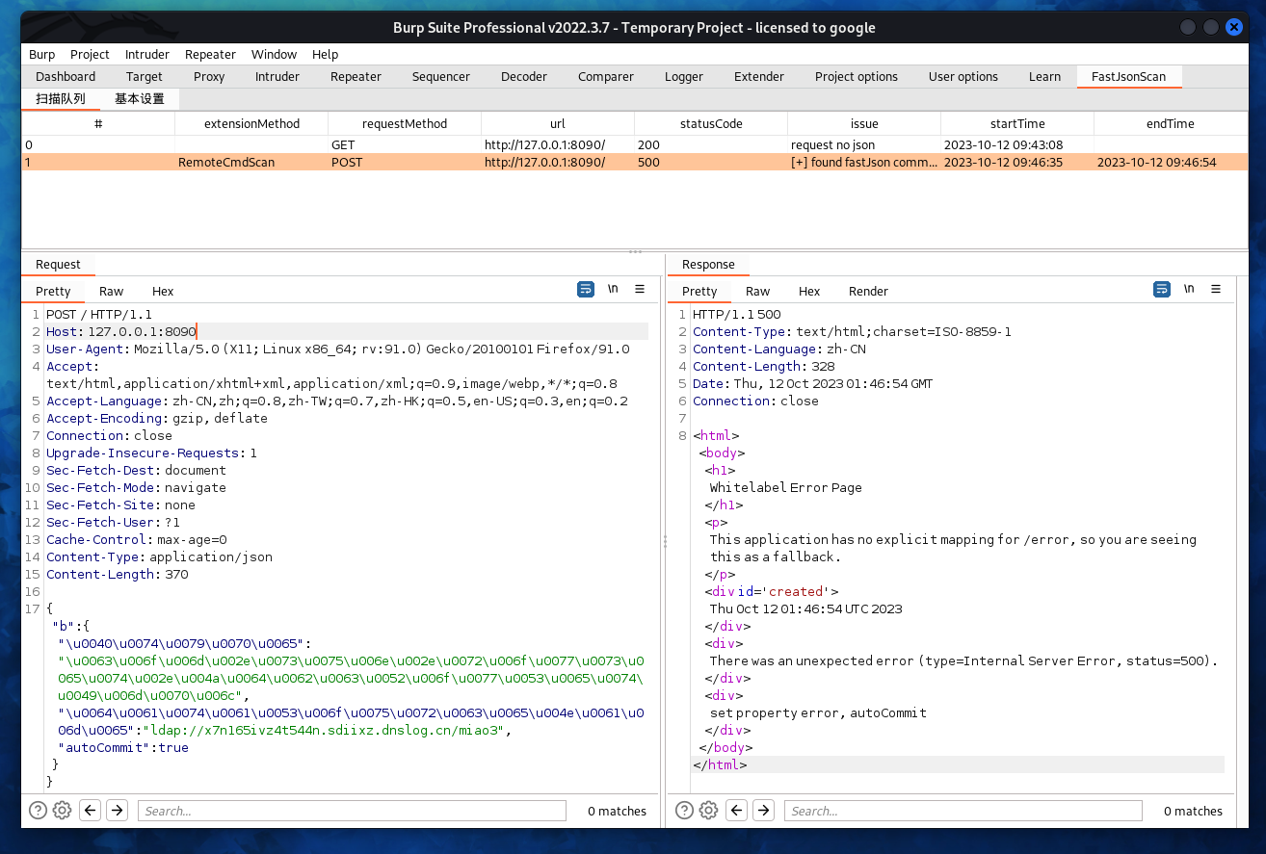Switch to the Target tab
The image size is (1266, 854).
pos(145,77)
